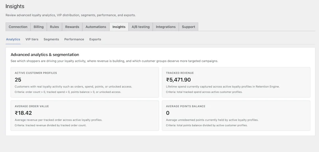Select the Automations tab
This screenshot has height=152, width=319.
[96, 27]
